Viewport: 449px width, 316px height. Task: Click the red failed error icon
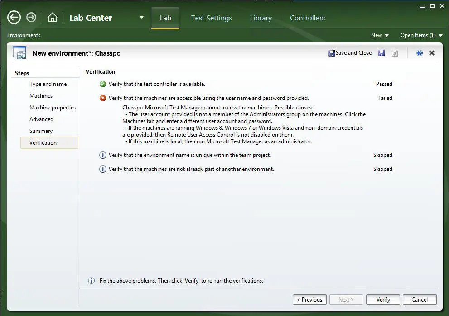tap(103, 98)
